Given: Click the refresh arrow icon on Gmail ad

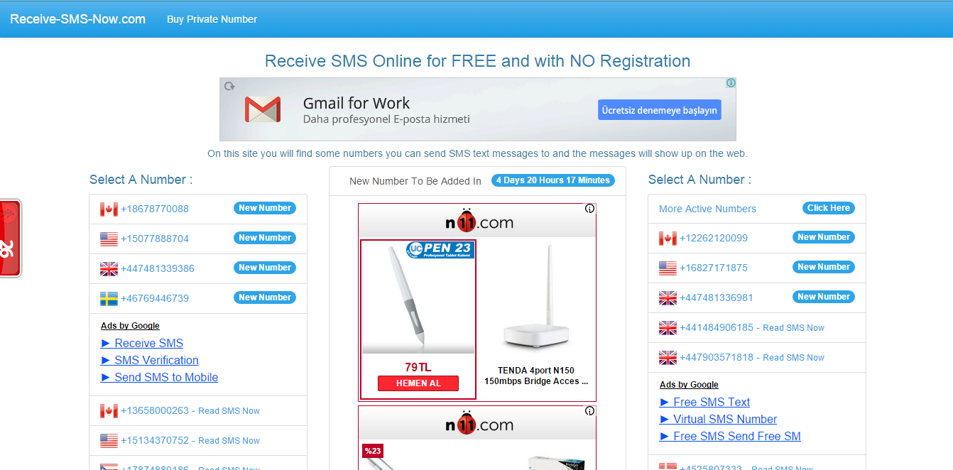Looking at the screenshot, I should click(x=229, y=86).
